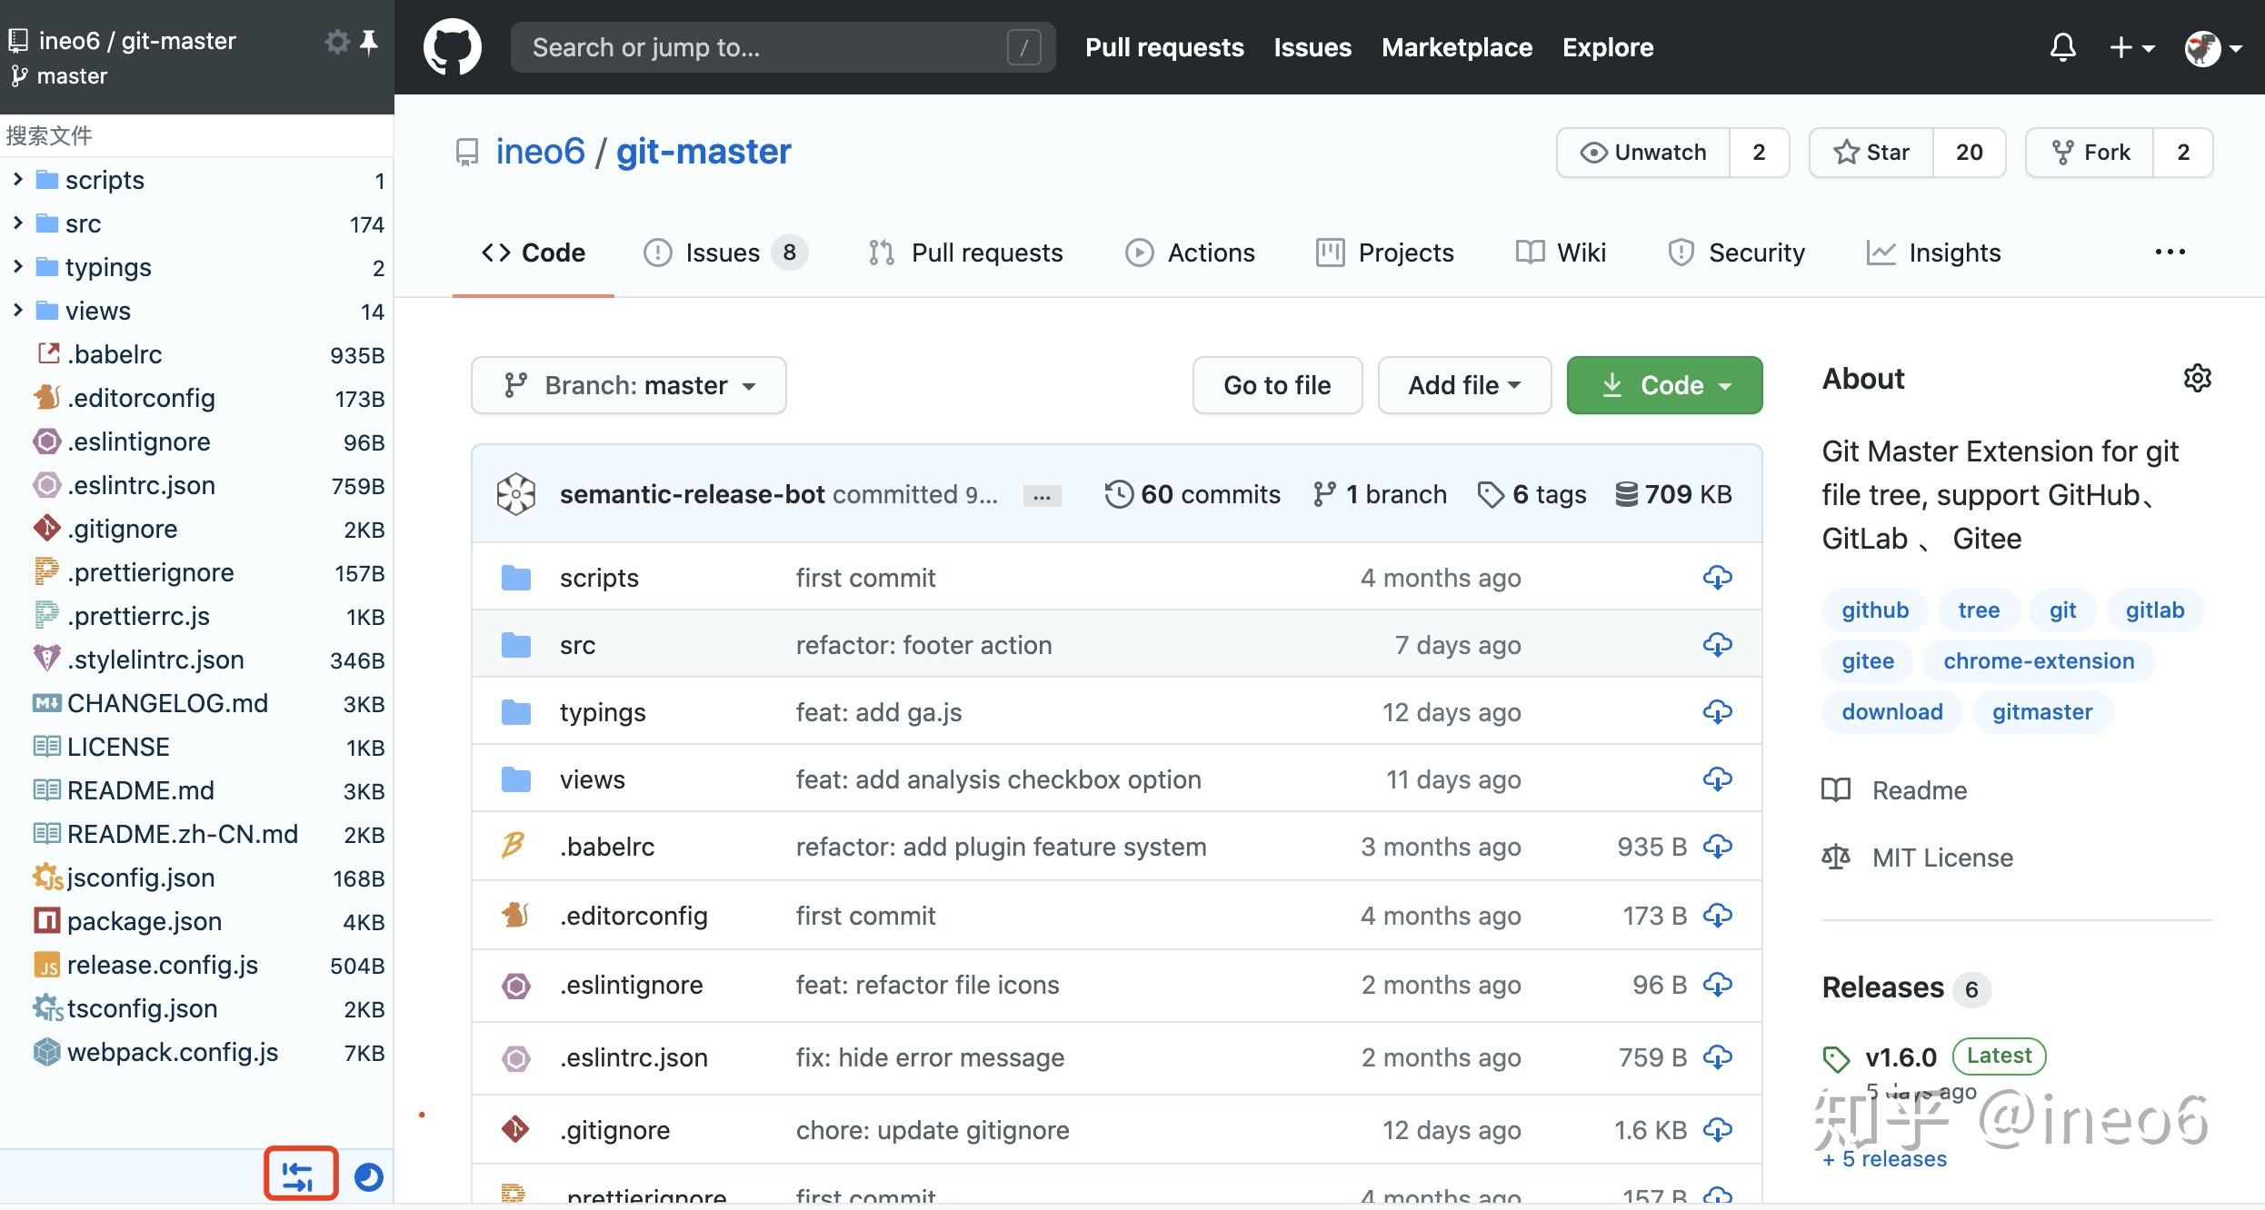Image resolution: width=2265 pixels, height=1210 pixels.
Task: Expand the src folder in the file tree
Action: [x=17, y=223]
